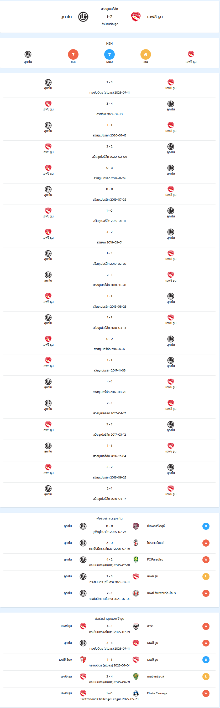Click the FC Paradiso green crest
Screen dimensions: 220x708
point(136,559)
